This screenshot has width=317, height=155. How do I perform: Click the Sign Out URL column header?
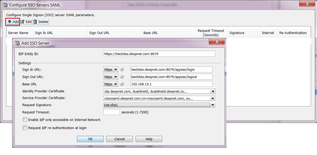click(x=114, y=33)
